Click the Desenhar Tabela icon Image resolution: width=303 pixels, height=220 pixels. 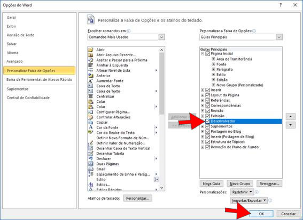coord(90,154)
